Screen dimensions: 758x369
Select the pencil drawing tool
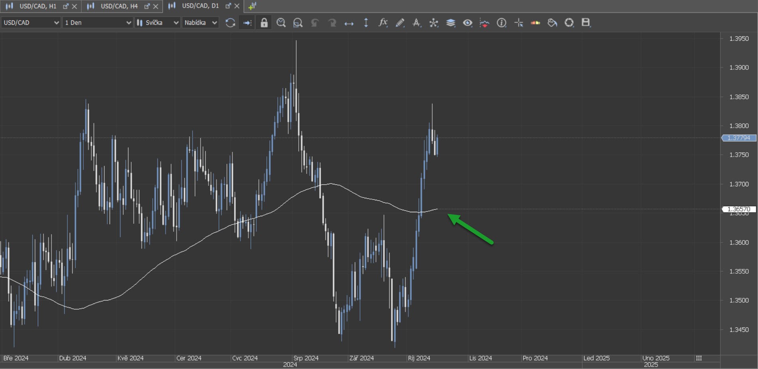pos(400,23)
